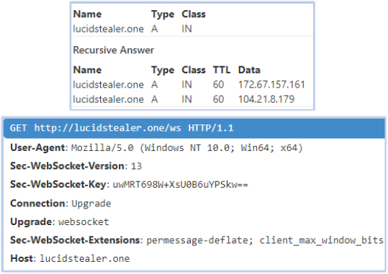Click the Data column header

(249, 70)
